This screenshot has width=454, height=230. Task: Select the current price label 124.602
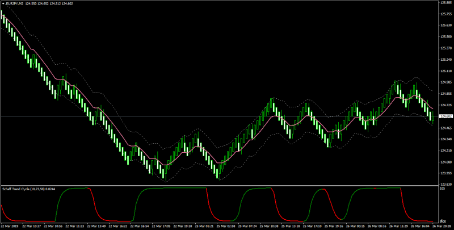[x=445, y=116]
